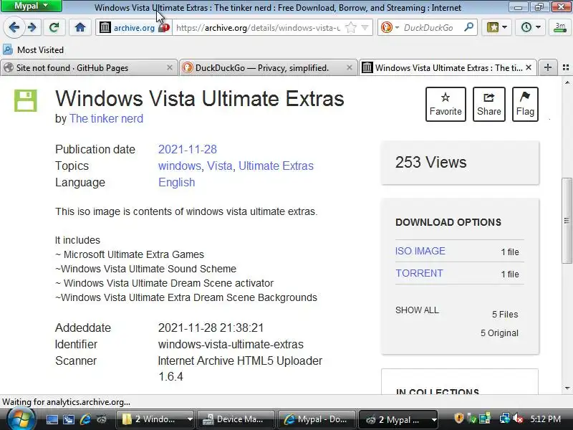The width and height of the screenshot is (573, 430).
Task: Close the DuckDuckGo tab
Action: [x=350, y=67]
